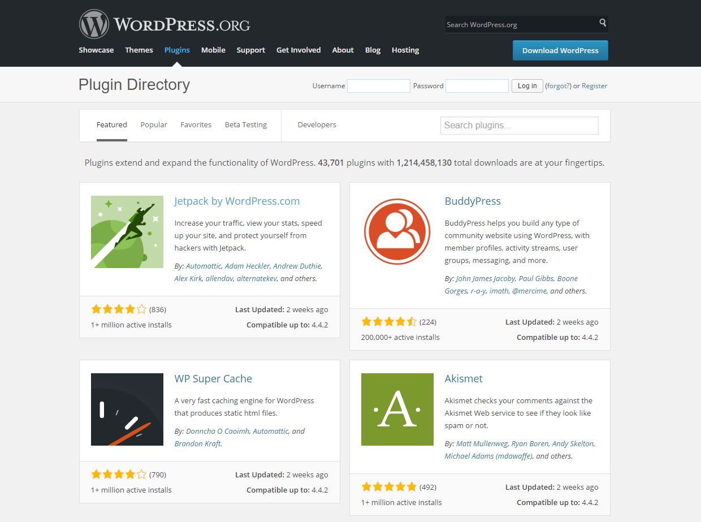701x522 pixels.
Task: Open the Akismet title link
Action: pyautogui.click(x=464, y=379)
